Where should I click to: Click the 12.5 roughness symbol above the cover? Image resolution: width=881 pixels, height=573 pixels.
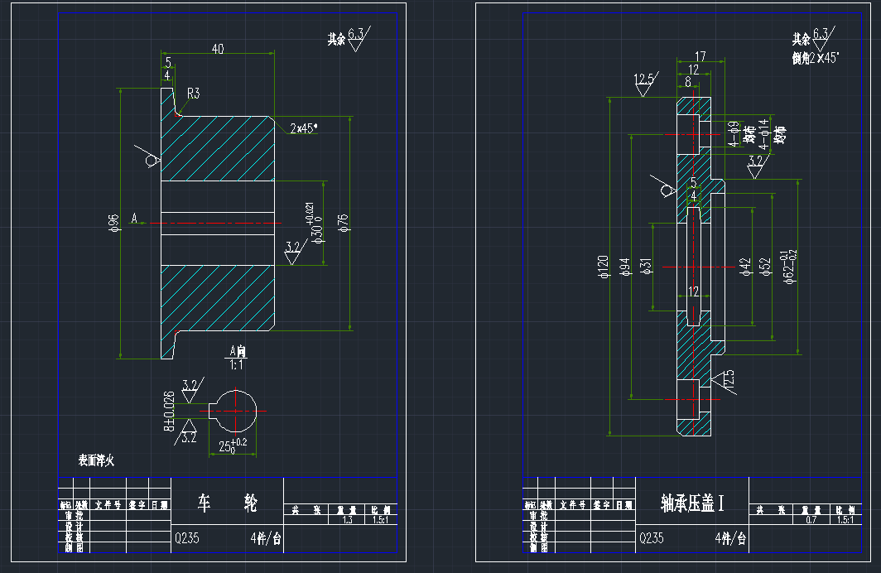pyautogui.click(x=645, y=84)
